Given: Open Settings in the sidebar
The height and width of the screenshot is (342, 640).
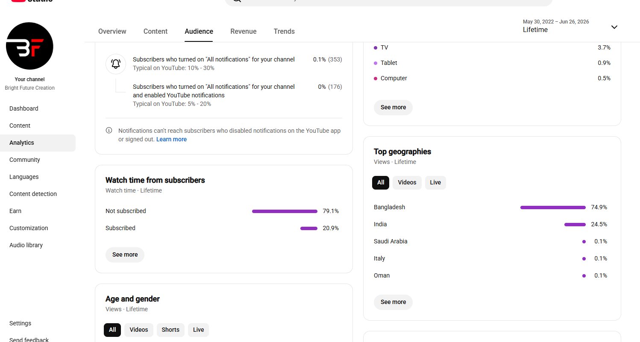Looking at the screenshot, I should [x=38, y=323].
